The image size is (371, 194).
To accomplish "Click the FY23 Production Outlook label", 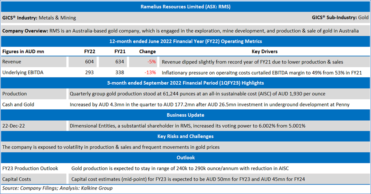I will coord(30,168).
